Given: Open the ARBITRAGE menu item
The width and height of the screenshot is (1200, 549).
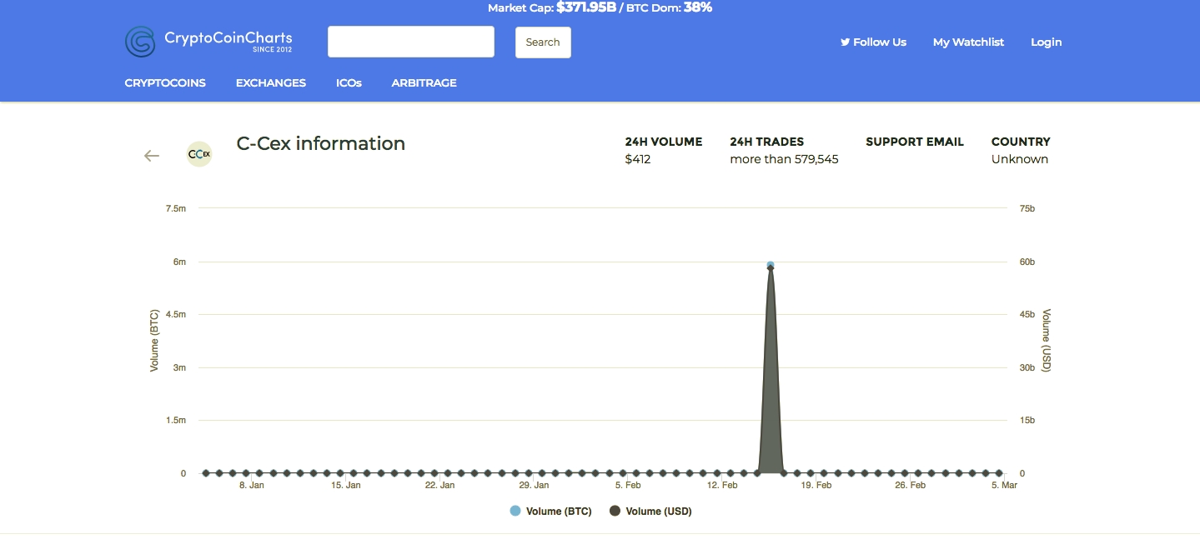Looking at the screenshot, I should click(424, 82).
